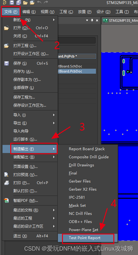
Task: Open the 设计 (D) menu
Action: point(103,12)
